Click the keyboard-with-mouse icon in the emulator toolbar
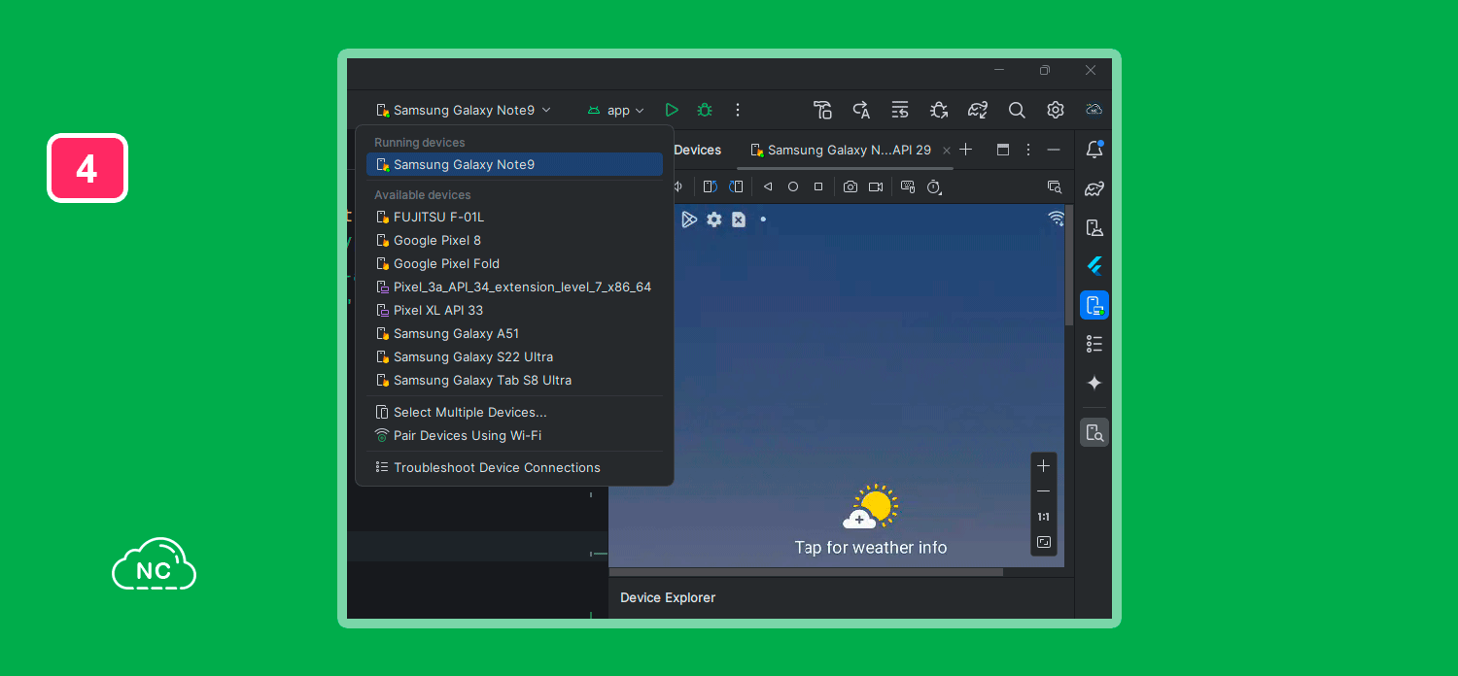Viewport: 1458px width, 676px height. point(908,186)
